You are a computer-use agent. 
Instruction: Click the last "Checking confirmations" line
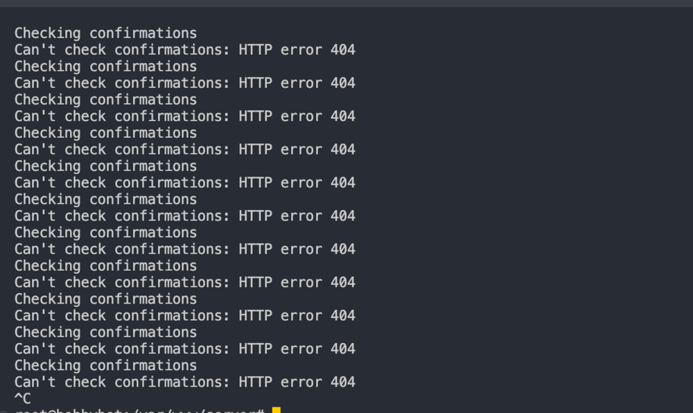(x=105, y=365)
